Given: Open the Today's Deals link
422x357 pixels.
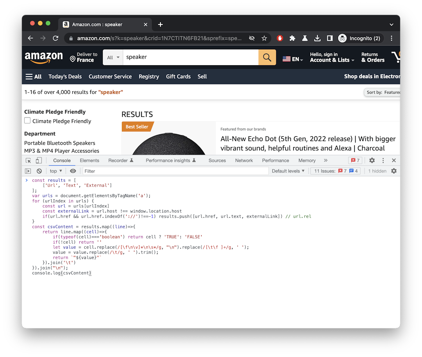Looking at the screenshot, I should [x=65, y=77].
